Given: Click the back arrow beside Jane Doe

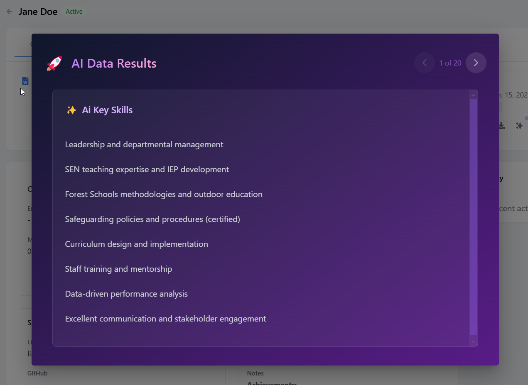Looking at the screenshot, I should click(x=9, y=11).
